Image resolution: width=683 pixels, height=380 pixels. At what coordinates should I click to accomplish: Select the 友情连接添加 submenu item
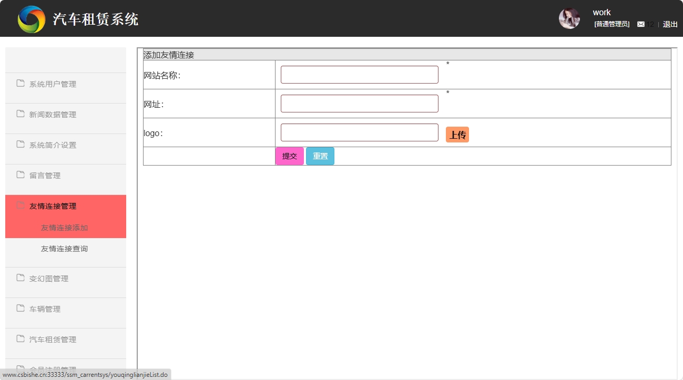[x=64, y=228]
